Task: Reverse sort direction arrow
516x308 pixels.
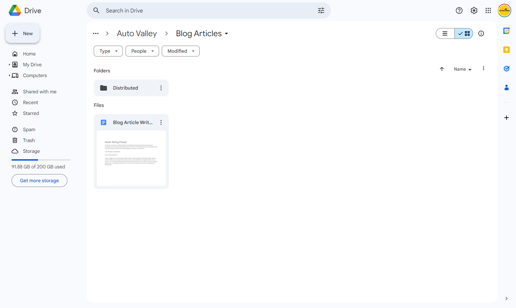Action: pyautogui.click(x=442, y=69)
